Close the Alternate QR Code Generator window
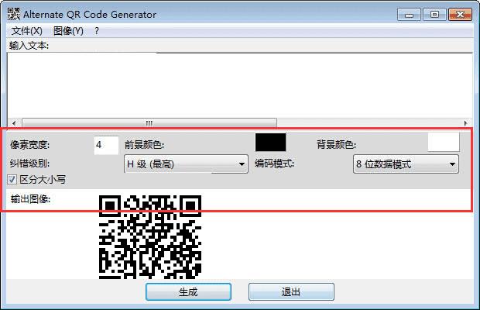The width and height of the screenshot is (480, 310). point(460,15)
